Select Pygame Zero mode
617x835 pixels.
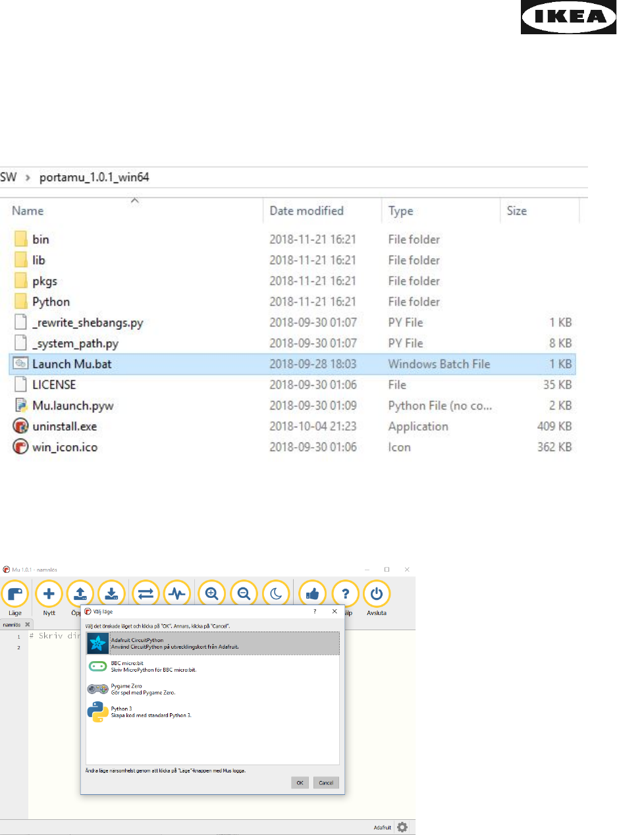213,689
